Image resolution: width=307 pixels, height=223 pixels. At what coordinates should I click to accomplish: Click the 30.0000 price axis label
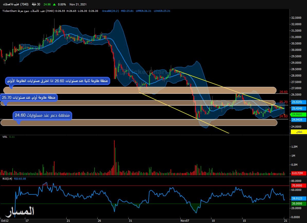296,50
